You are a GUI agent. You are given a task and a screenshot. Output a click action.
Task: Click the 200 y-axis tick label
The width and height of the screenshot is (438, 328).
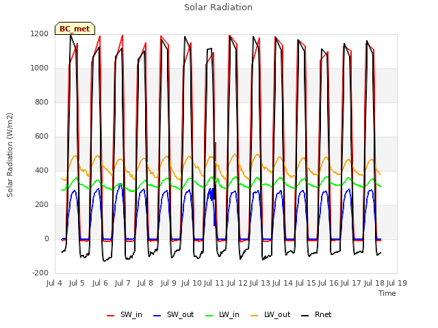[x=42, y=205]
